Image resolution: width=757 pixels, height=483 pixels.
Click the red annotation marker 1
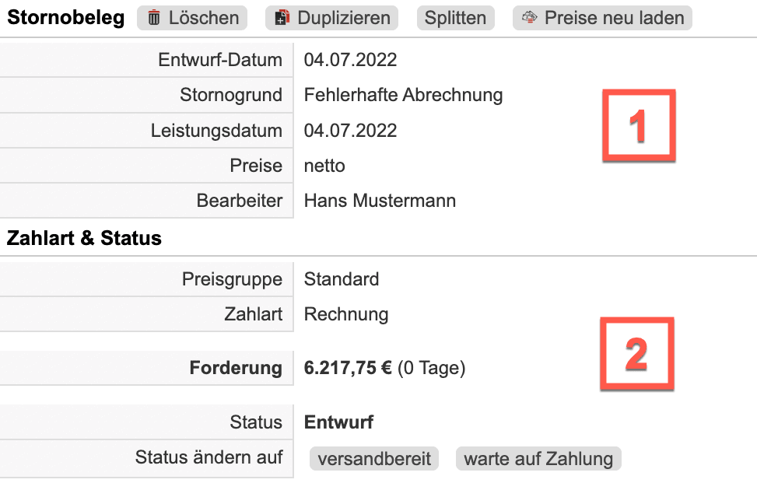tap(639, 126)
